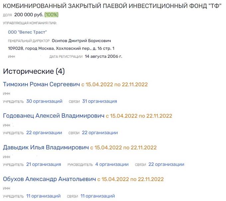Open Тимохин Роман Сергеевич's profile

tap(41, 84)
